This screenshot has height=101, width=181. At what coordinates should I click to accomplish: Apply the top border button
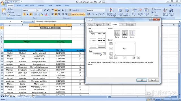pyautogui.click(x=111, y=43)
